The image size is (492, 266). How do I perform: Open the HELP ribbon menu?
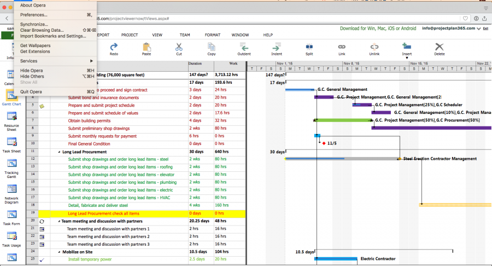[268, 35]
